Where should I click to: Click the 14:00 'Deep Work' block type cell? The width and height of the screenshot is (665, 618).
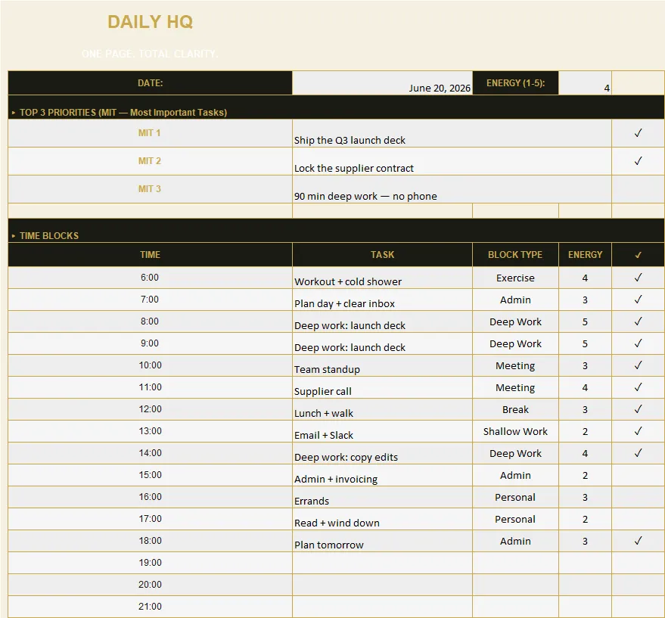coord(515,453)
